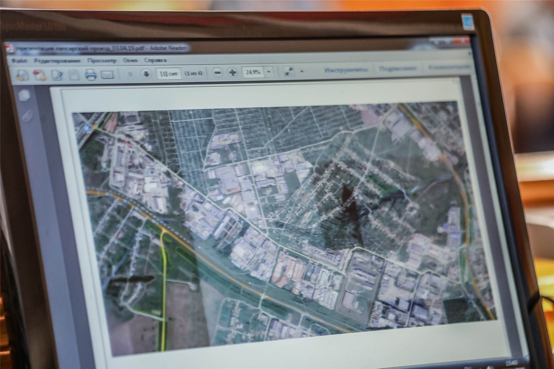Open the Просмотр menu
The width and height of the screenshot is (554, 369).
click(102, 60)
